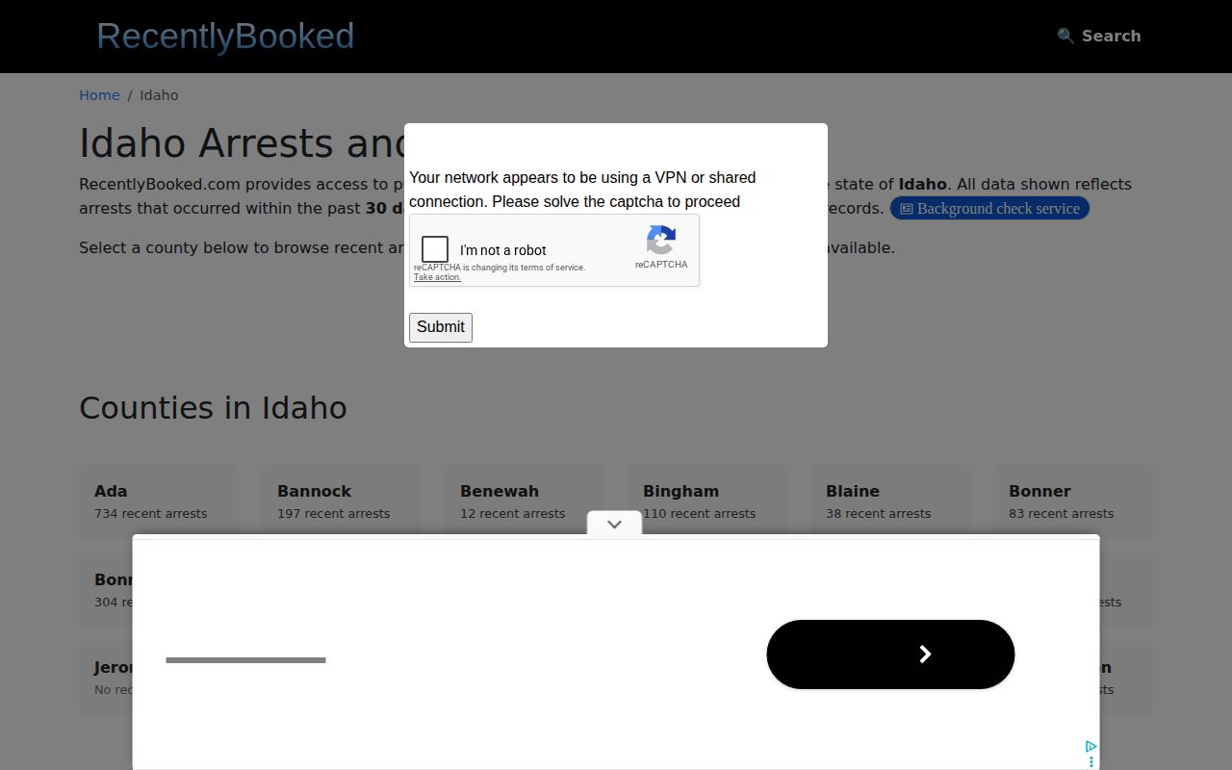Click the AdChoices icon on the ad
1232x770 pixels.
1091,746
